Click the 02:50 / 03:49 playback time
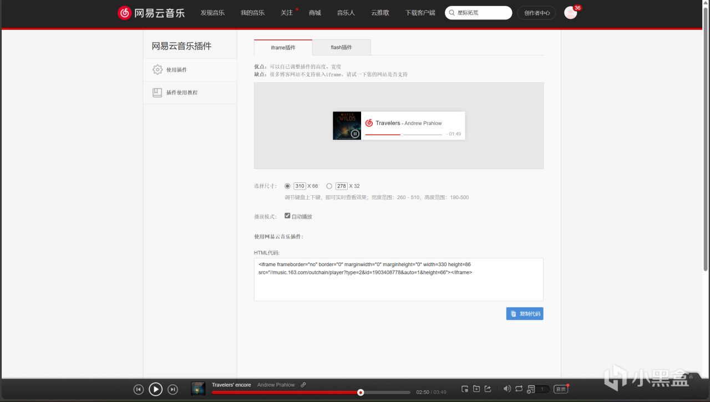The width and height of the screenshot is (710, 402). pos(431,393)
